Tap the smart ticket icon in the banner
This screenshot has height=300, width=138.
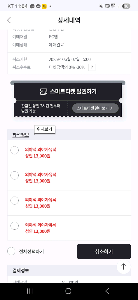pyautogui.click(x=43, y=92)
